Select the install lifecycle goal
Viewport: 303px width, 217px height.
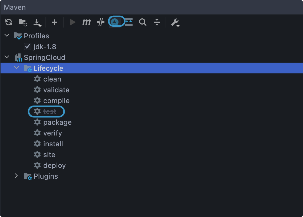(x=53, y=144)
